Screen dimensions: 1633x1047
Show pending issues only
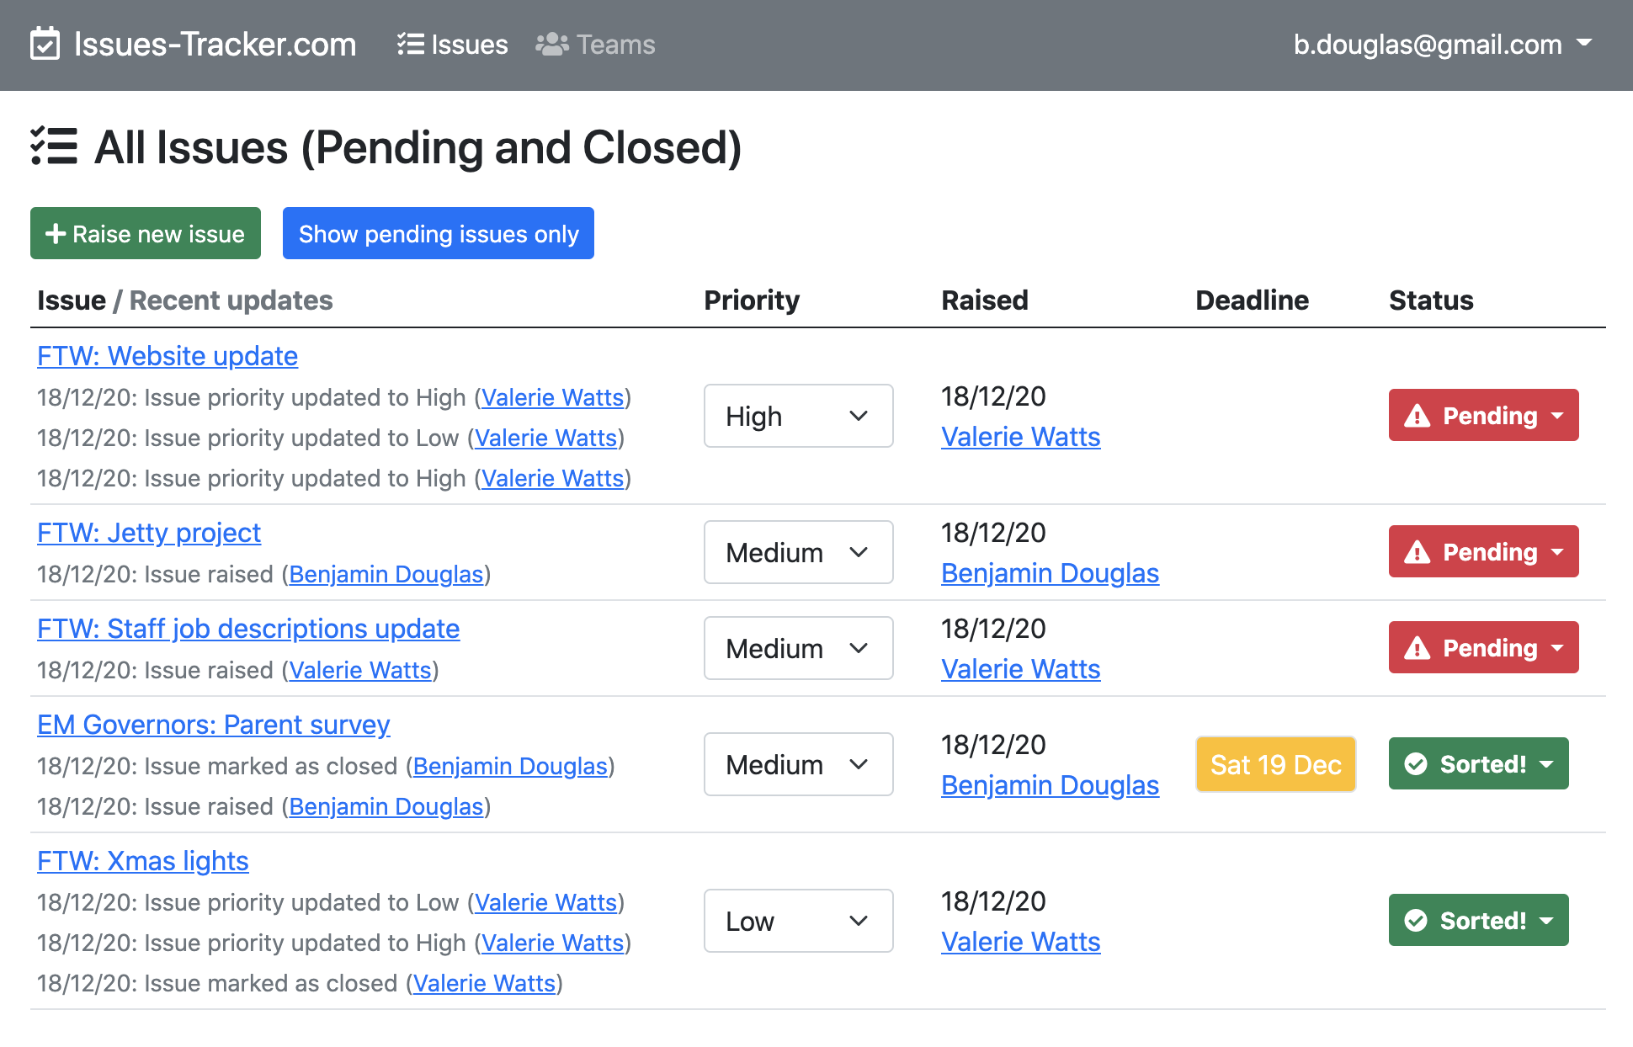439,234
